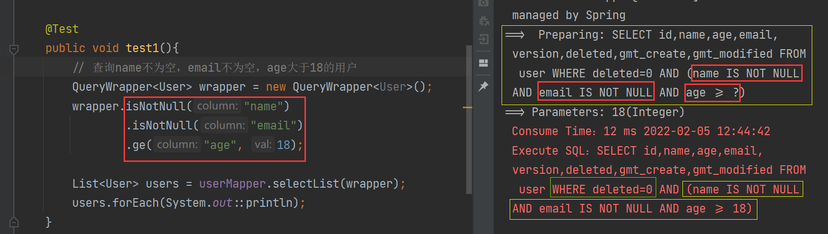Click the 'managed by Spring' console line
Viewport: 828px width, 234px height.
point(569,15)
